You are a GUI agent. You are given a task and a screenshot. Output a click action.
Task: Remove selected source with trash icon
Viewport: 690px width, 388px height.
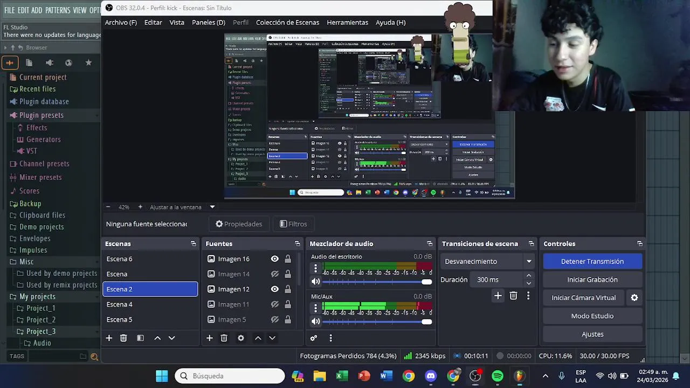click(x=224, y=338)
